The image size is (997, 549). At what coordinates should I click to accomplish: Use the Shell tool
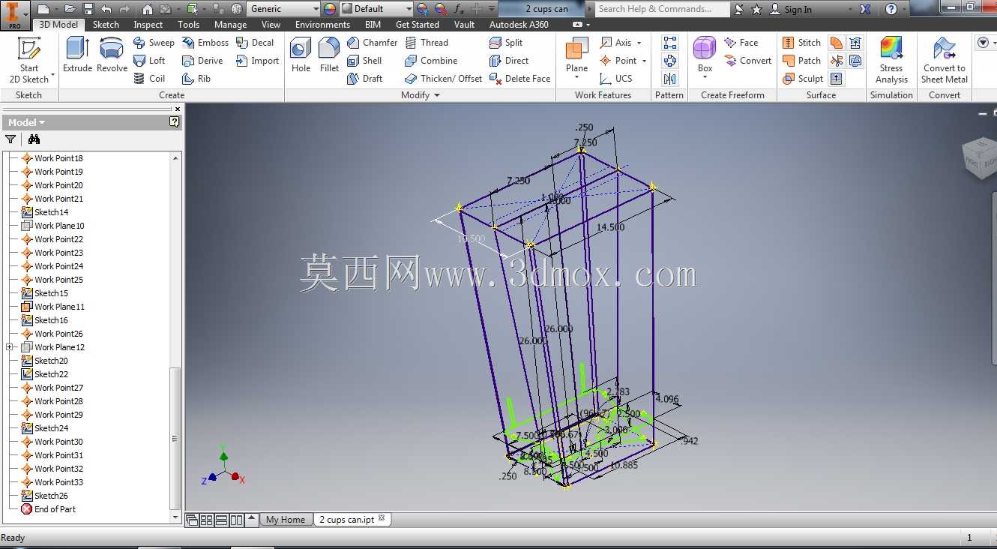(365, 61)
